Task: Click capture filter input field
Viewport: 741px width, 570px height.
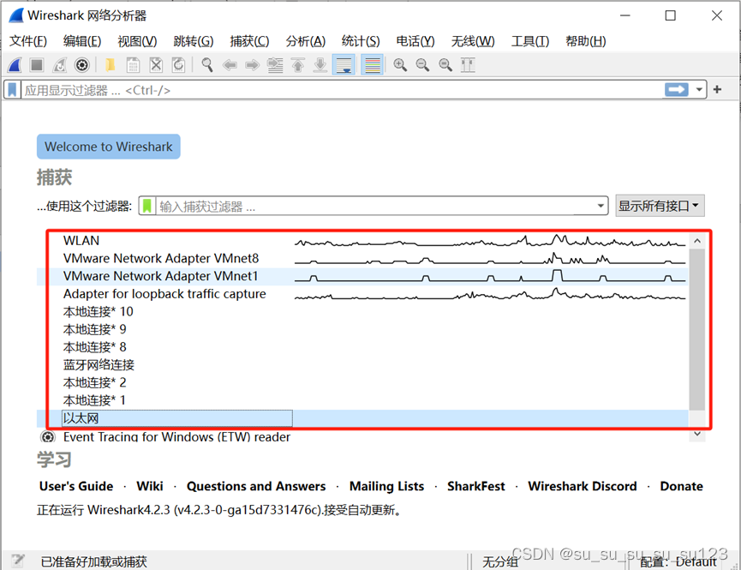Action: 374,206
